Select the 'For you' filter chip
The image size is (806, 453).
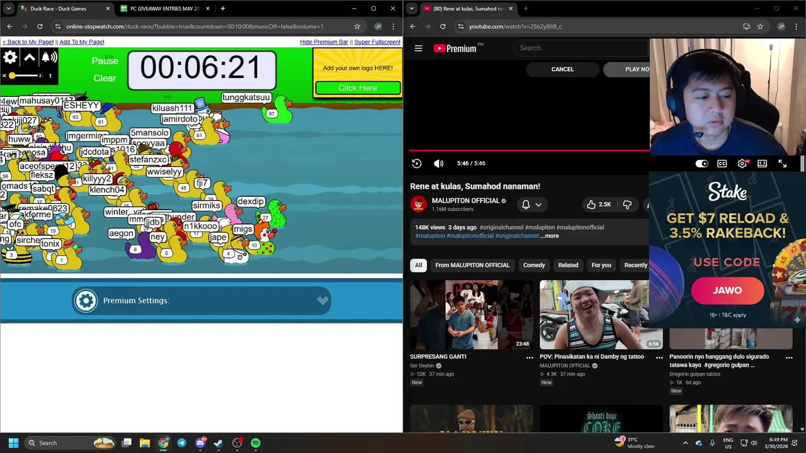tap(601, 265)
